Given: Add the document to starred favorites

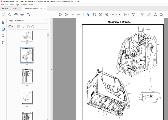Looking at the screenshot, I should (x=10, y=14).
